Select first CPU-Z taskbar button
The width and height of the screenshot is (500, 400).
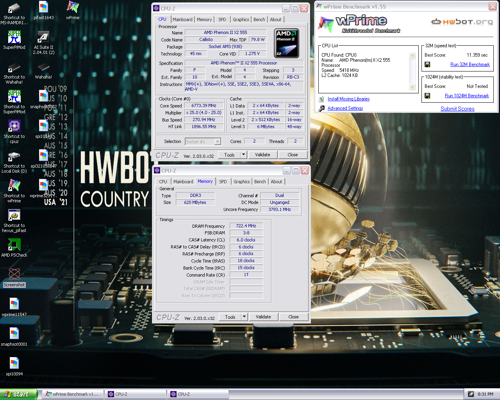coord(136,394)
